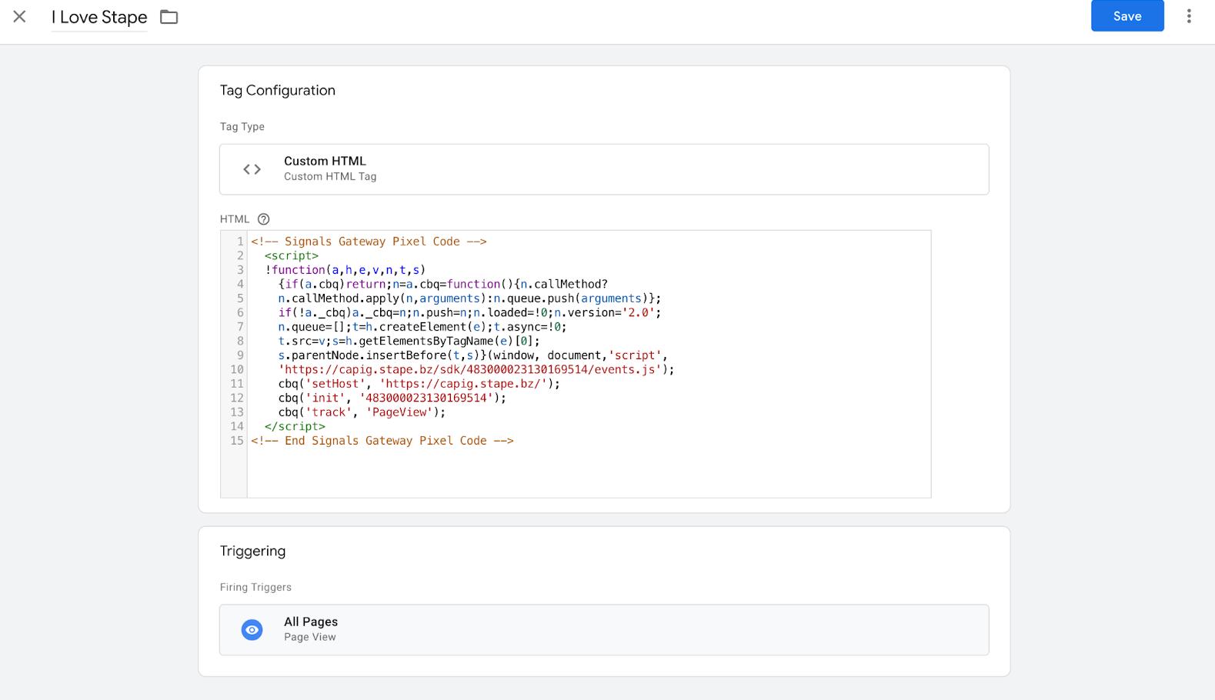This screenshot has height=700, width=1215.
Task: Click the cbq setHost line
Action: tap(419, 384)
